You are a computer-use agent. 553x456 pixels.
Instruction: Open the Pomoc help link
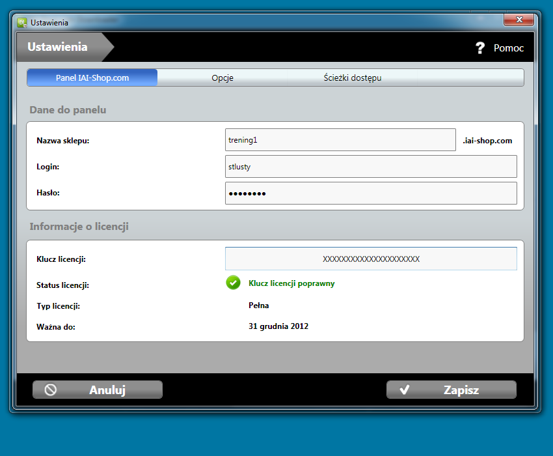pos(508,48)
